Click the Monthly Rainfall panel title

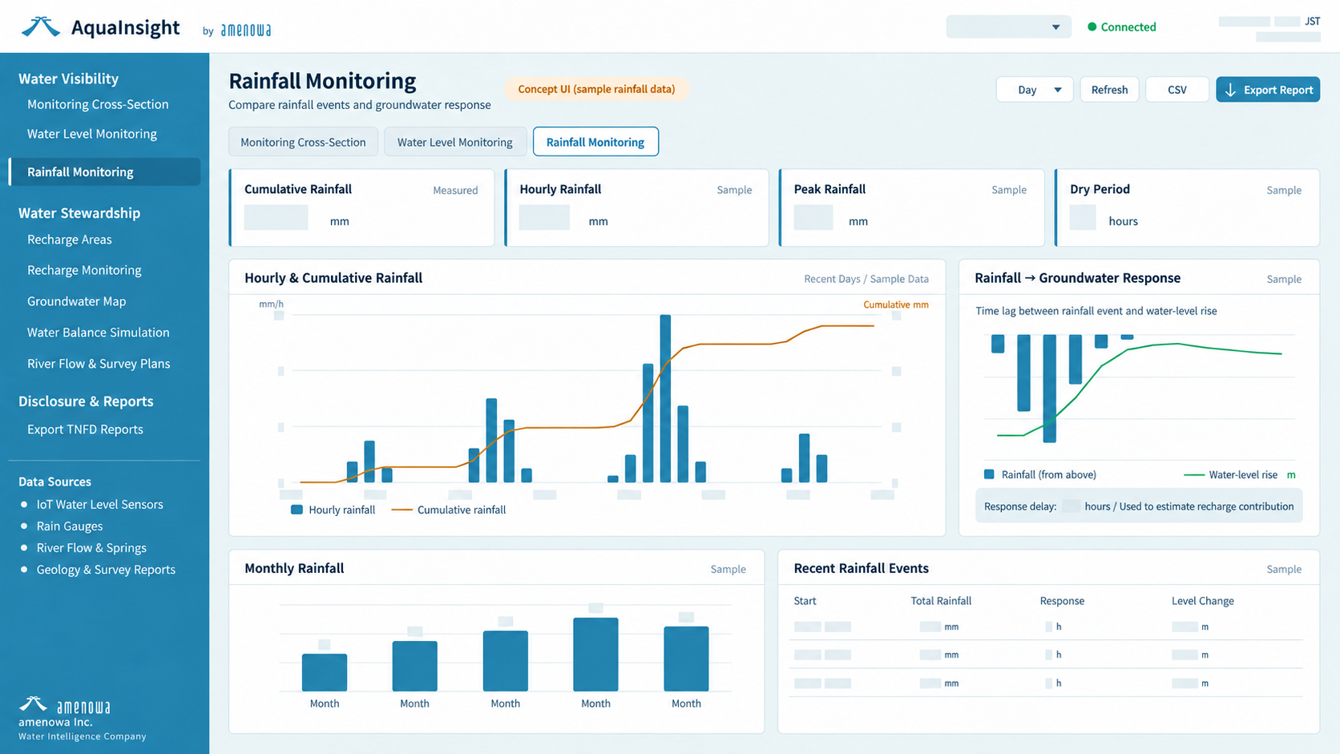(294, 568)
